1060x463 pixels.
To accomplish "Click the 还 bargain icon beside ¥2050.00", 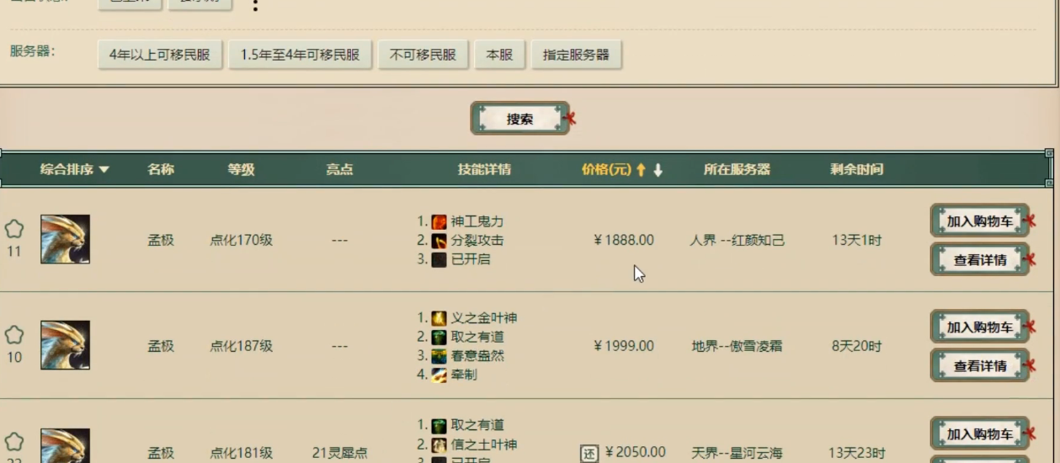I will click(589, 453).
